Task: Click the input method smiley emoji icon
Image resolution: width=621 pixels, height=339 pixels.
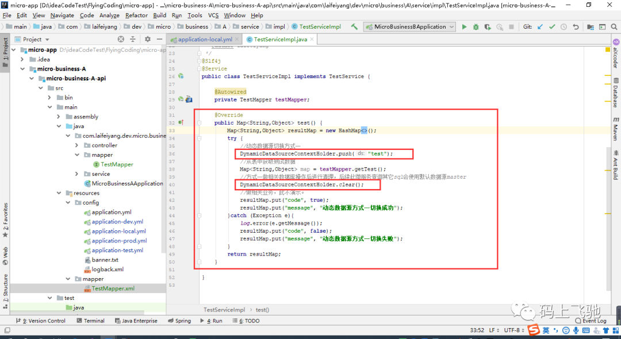Action: tap(566, 330)
